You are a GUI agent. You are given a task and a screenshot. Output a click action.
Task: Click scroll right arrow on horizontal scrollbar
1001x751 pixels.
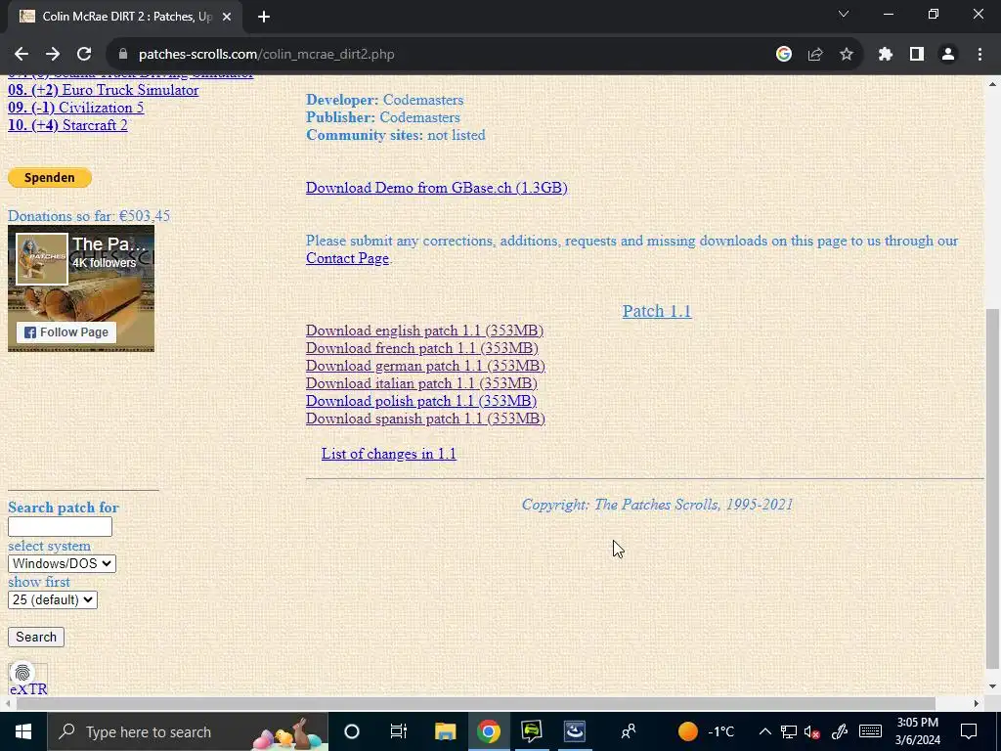click(x=976, y=703)
